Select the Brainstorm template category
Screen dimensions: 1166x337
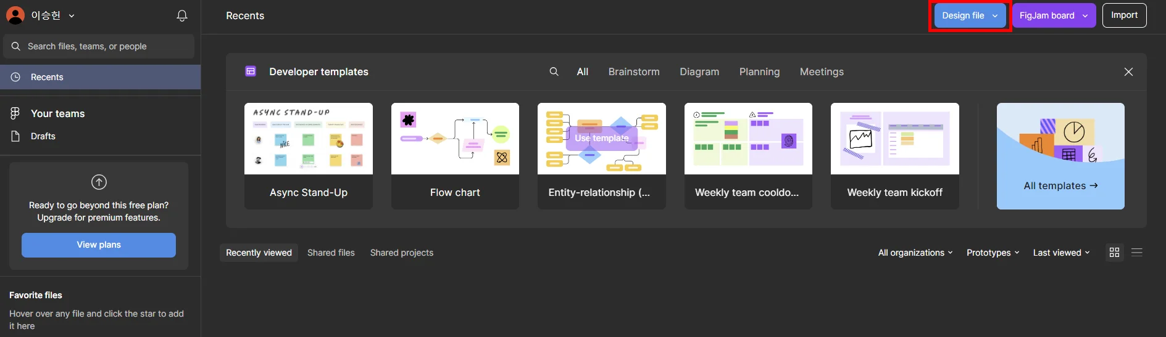(634, 72)
